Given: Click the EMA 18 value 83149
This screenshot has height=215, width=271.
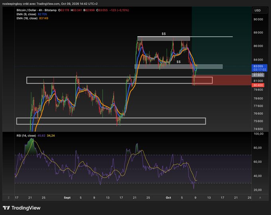Looking at the screenshot, I should click(43, 18).
